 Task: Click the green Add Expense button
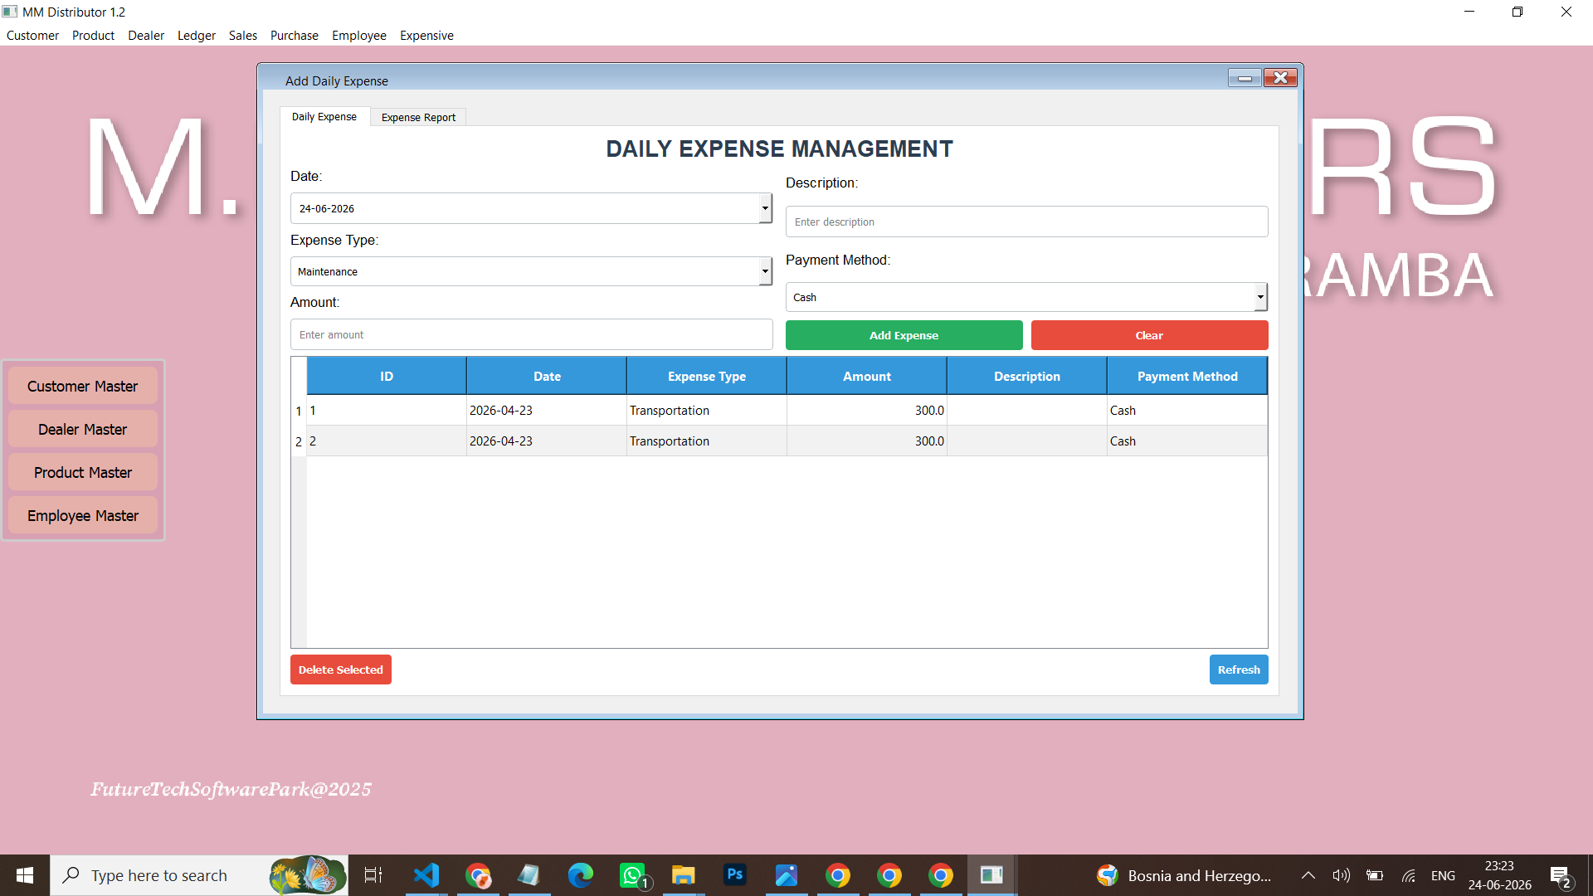(x=904, y=335)
